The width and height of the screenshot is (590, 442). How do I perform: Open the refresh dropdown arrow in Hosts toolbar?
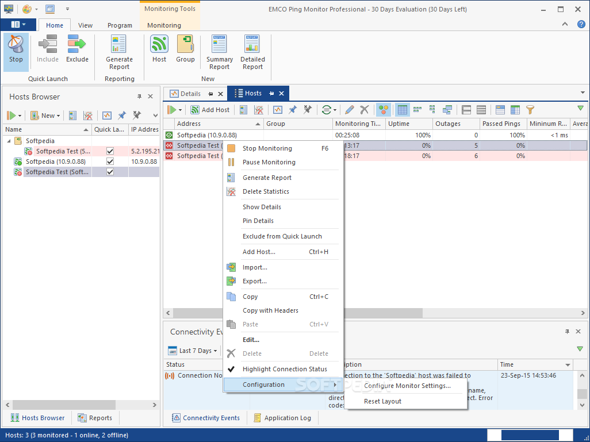[335, 110]
